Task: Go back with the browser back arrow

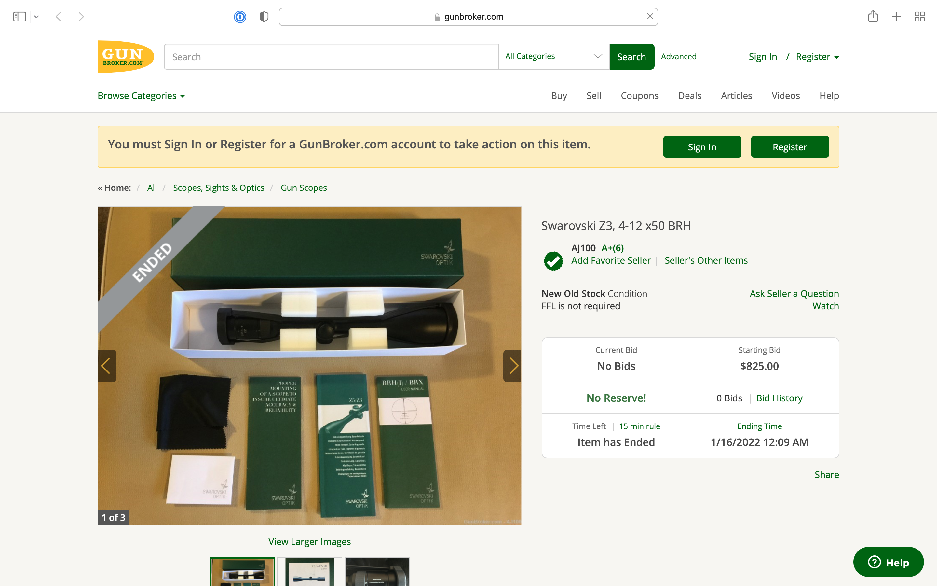Action: tap(59, 17)
